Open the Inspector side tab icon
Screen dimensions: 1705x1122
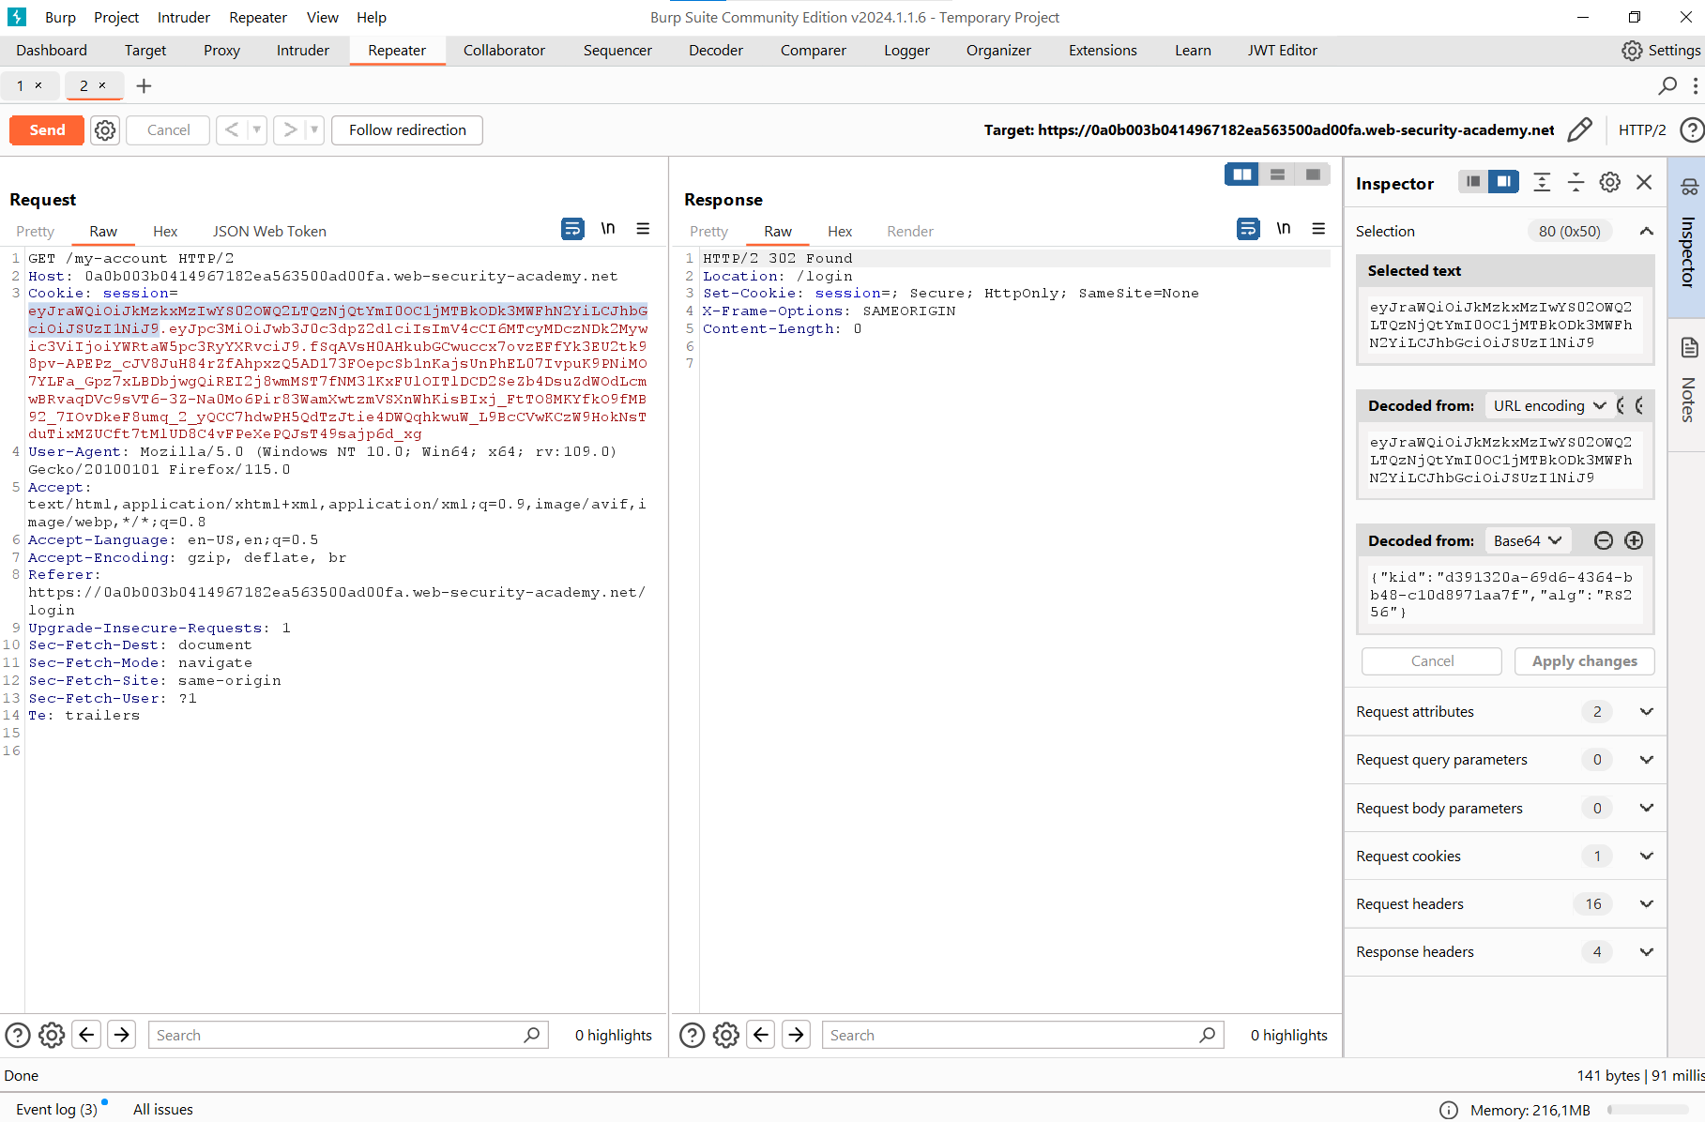point(1689,188)
